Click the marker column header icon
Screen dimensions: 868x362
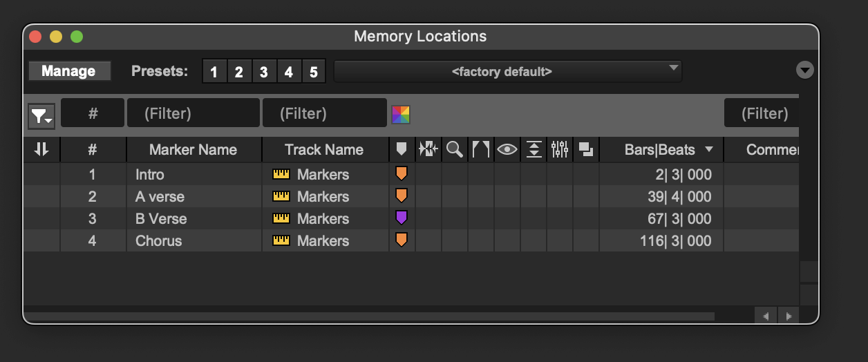[402, 149]
